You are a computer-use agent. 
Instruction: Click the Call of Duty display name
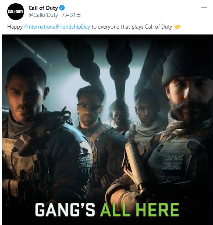pos(43,8)
